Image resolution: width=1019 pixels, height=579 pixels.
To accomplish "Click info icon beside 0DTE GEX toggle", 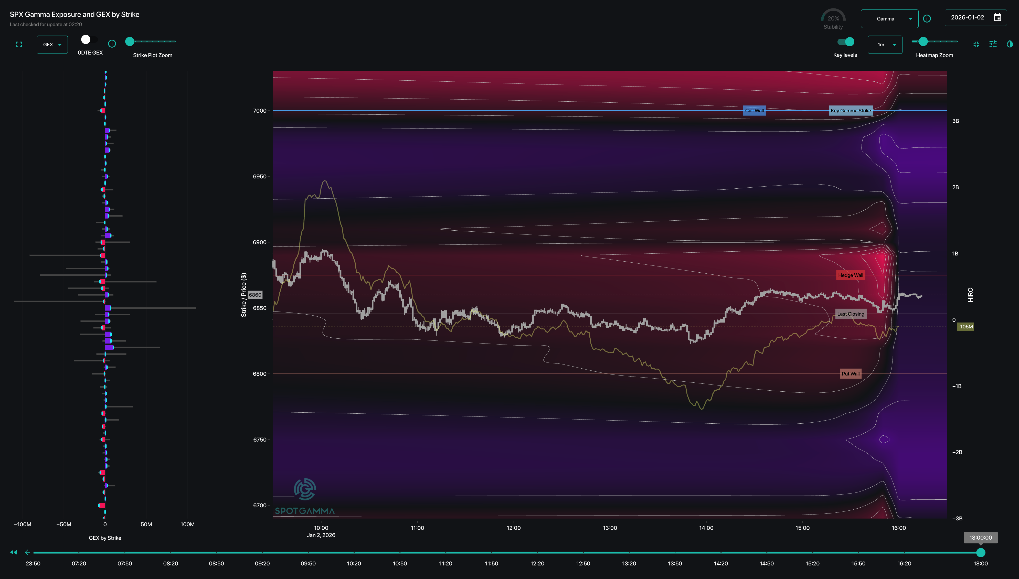I will 112,44.
